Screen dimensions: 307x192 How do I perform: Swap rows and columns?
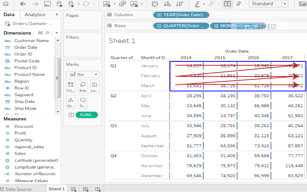pos(155,4)
